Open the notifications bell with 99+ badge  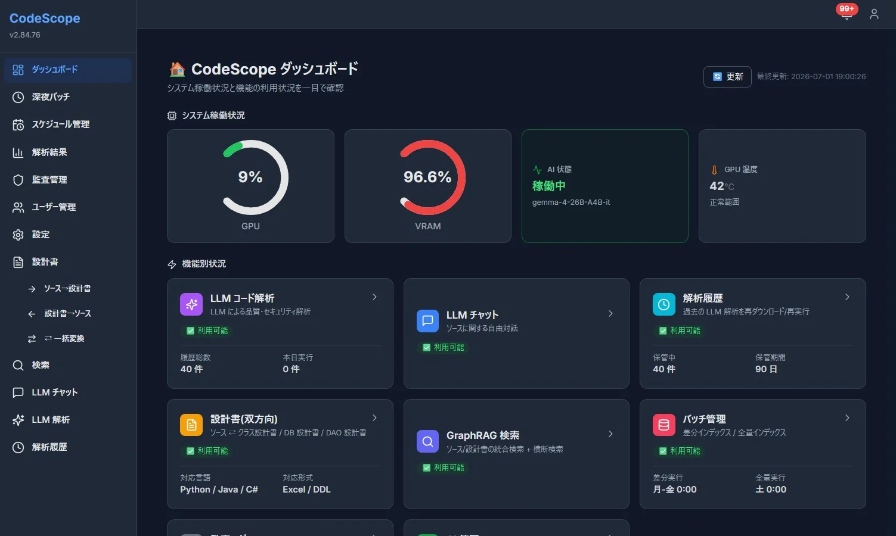point(847,13)
